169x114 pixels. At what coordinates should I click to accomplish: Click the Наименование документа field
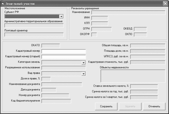tap(61, 84)
